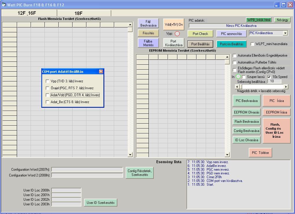Maximize the Watt PIC Burn window

[283, 5]
